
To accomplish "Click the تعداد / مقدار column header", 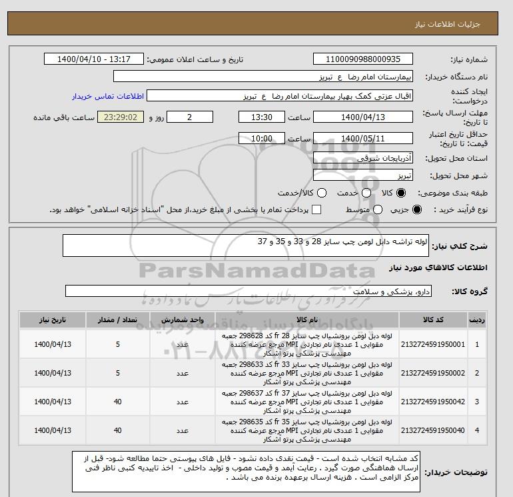I will point(118,320).
